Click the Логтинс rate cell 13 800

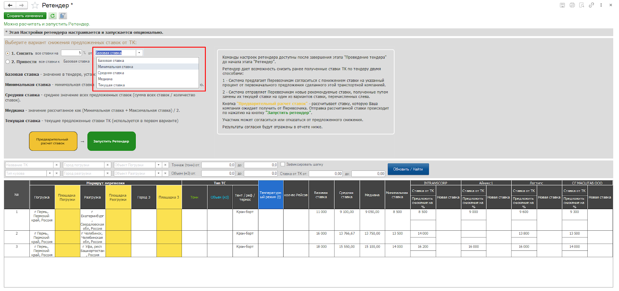[524, 233]
